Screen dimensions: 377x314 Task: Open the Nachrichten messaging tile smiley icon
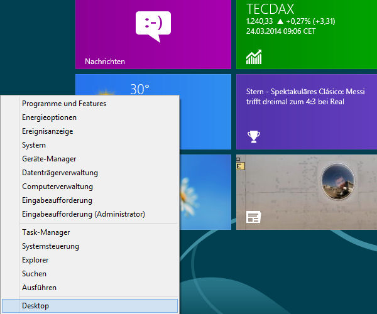[x=153, y=26]
